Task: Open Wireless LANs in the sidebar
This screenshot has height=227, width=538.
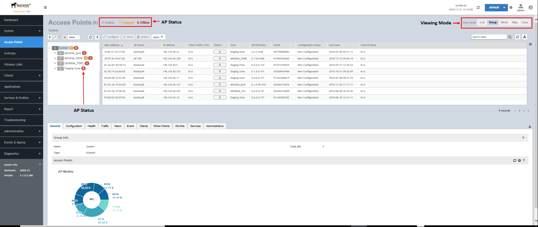Action: [x=13, y=64]
